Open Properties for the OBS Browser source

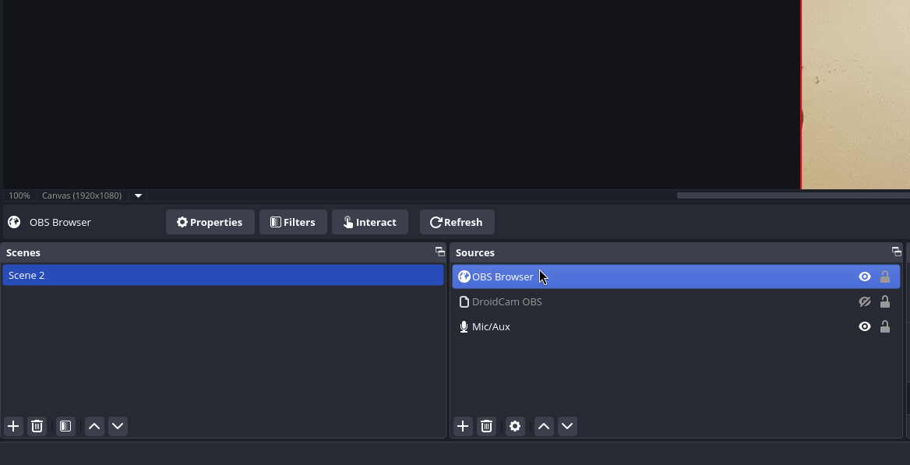210,222
